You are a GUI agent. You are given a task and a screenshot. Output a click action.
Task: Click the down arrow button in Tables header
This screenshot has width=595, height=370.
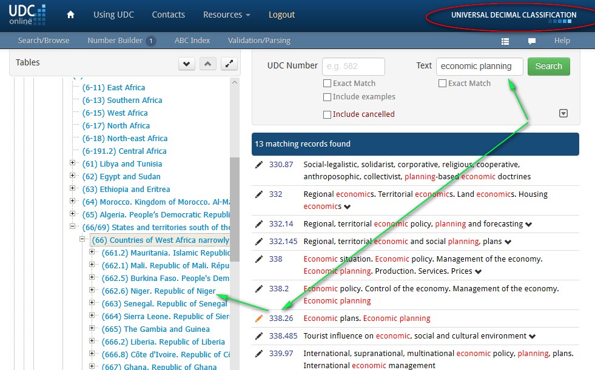click(186, 64)
